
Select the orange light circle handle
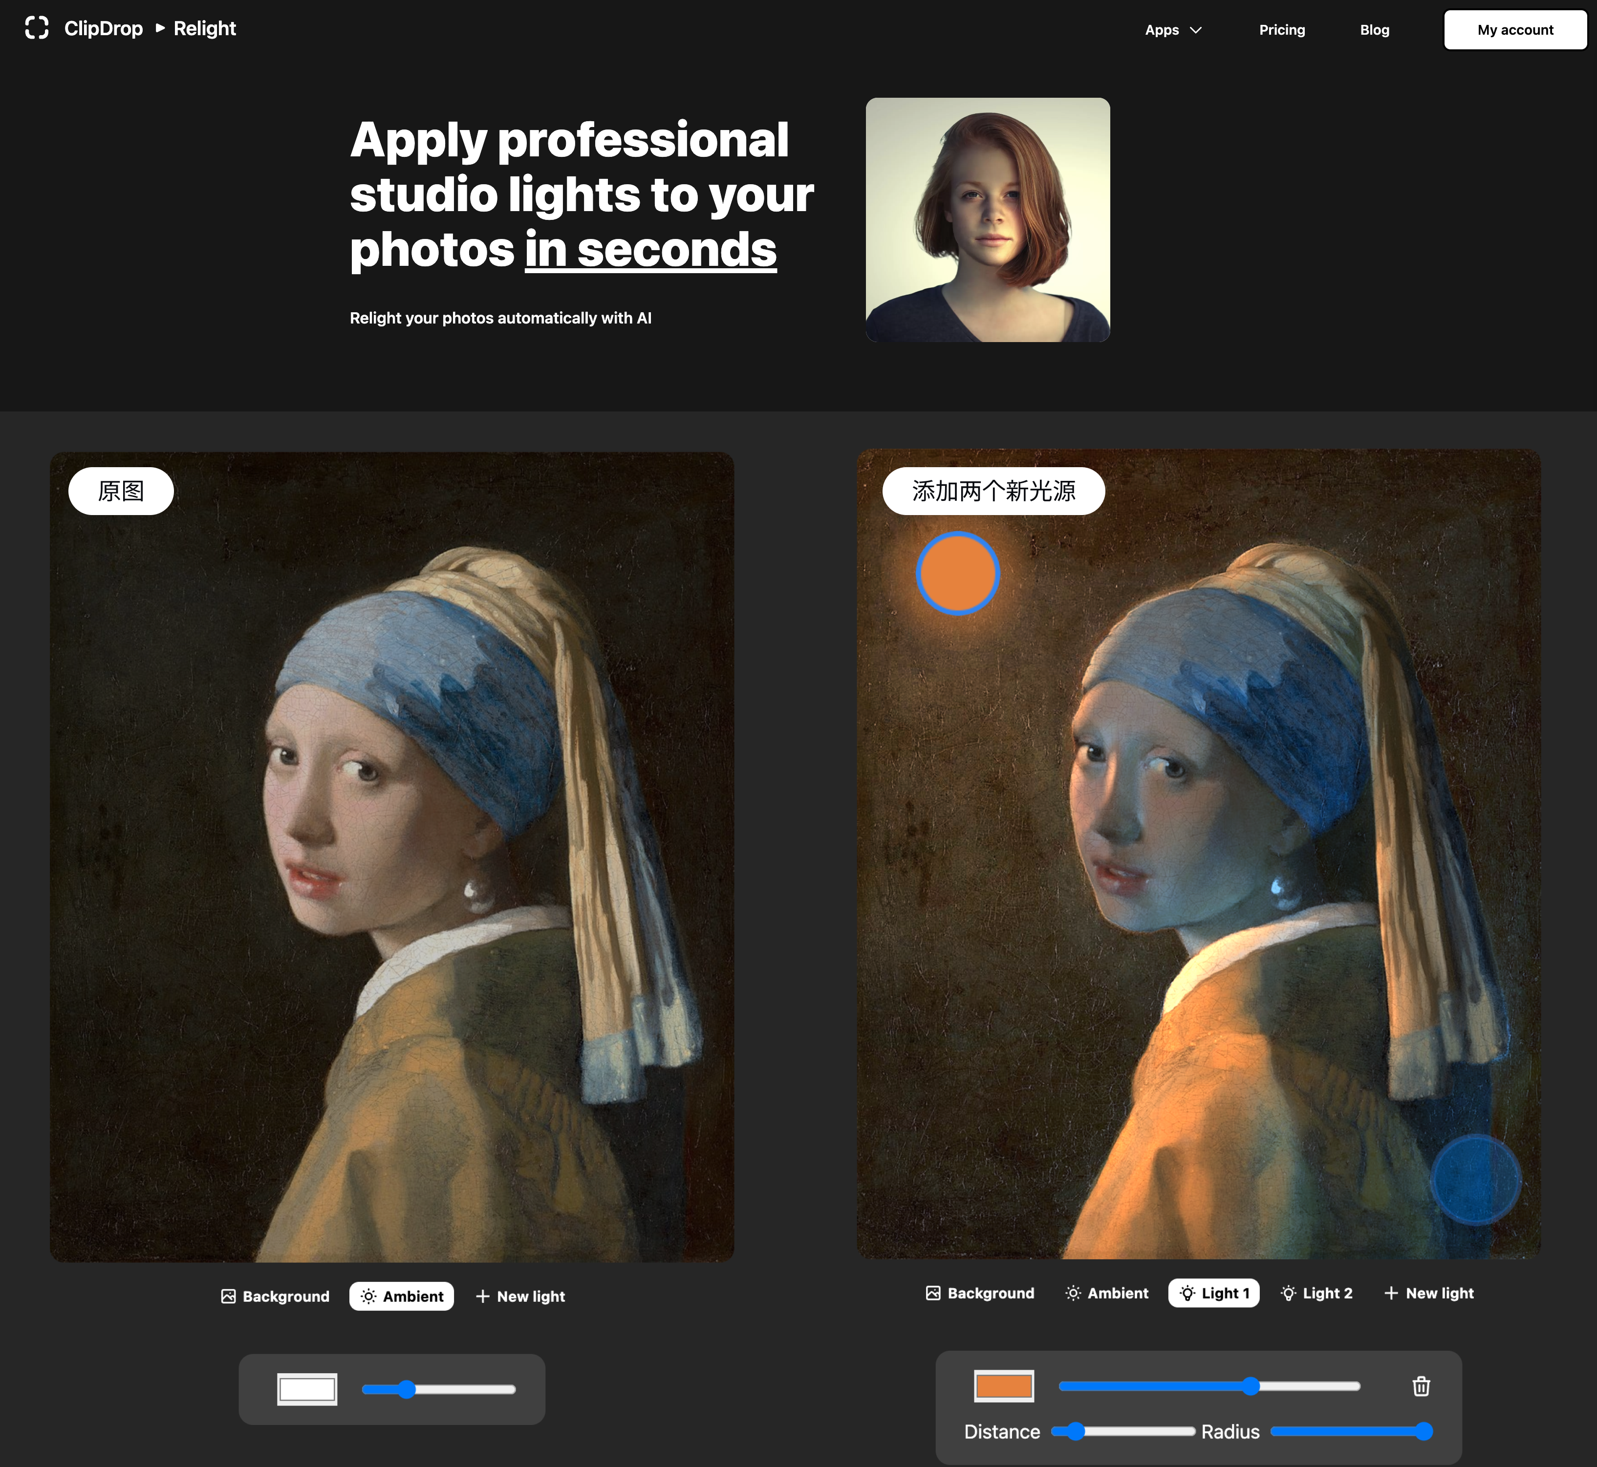[x=957, y=573]
